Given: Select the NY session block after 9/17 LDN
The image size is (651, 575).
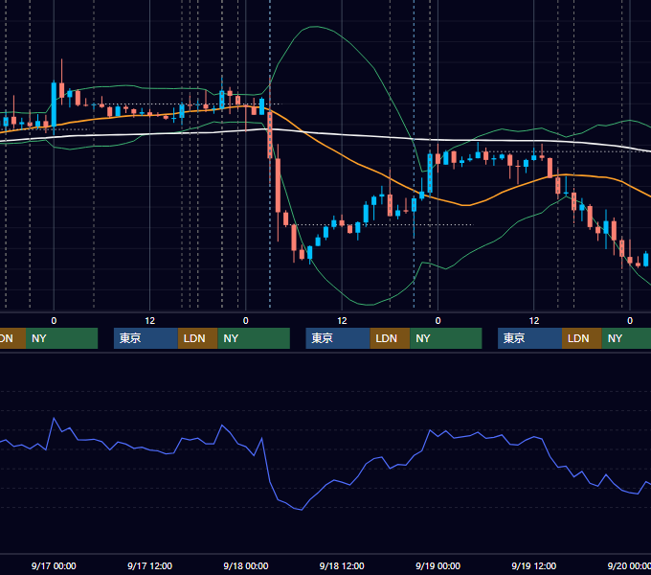Looking at the screenshot, I should click(254, 338).
